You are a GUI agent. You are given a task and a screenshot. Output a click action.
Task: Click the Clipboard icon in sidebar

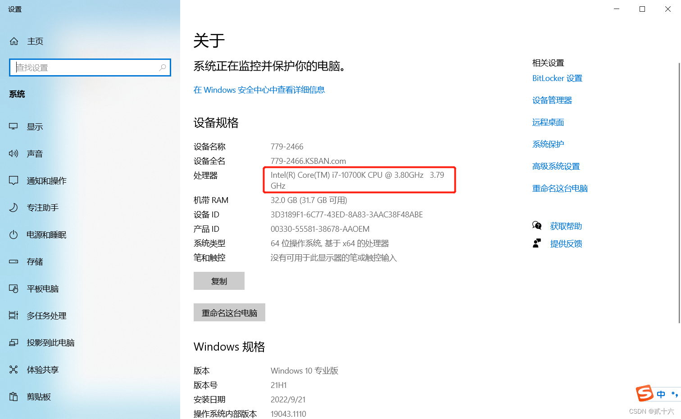point(14,396)
